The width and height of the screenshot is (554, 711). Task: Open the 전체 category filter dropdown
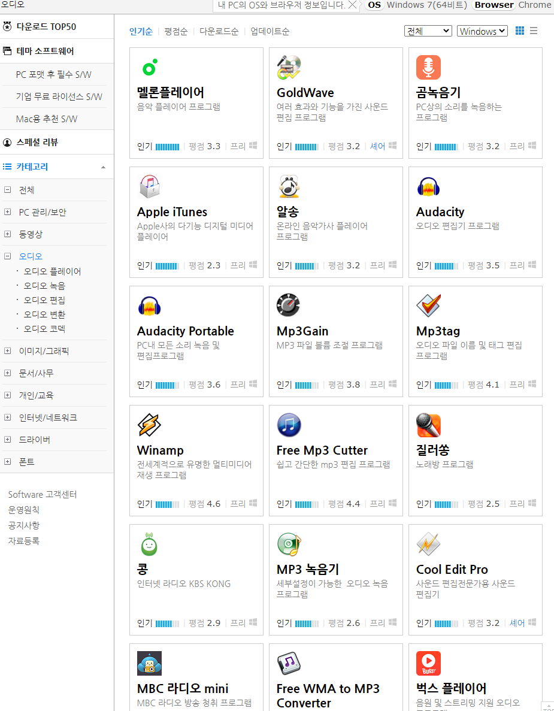pos(428,31)
